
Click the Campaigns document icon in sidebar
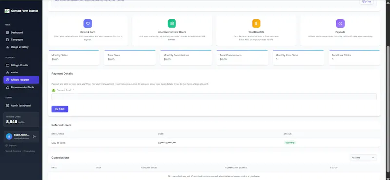[x=7, y=40]
